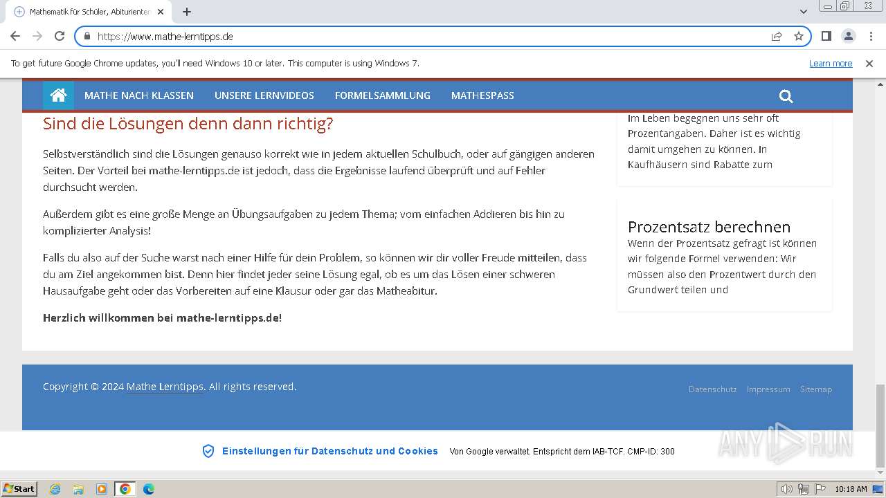Click the volume icon in the system tray
Screen dimensions: 886x498
(786, 489)
